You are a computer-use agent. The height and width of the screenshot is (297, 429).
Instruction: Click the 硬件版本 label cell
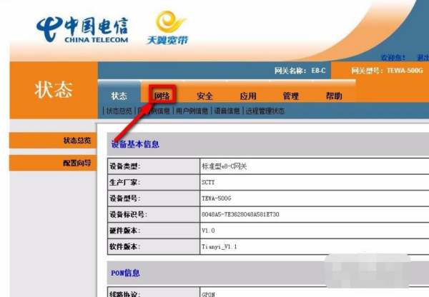click(x=154, y=231)
